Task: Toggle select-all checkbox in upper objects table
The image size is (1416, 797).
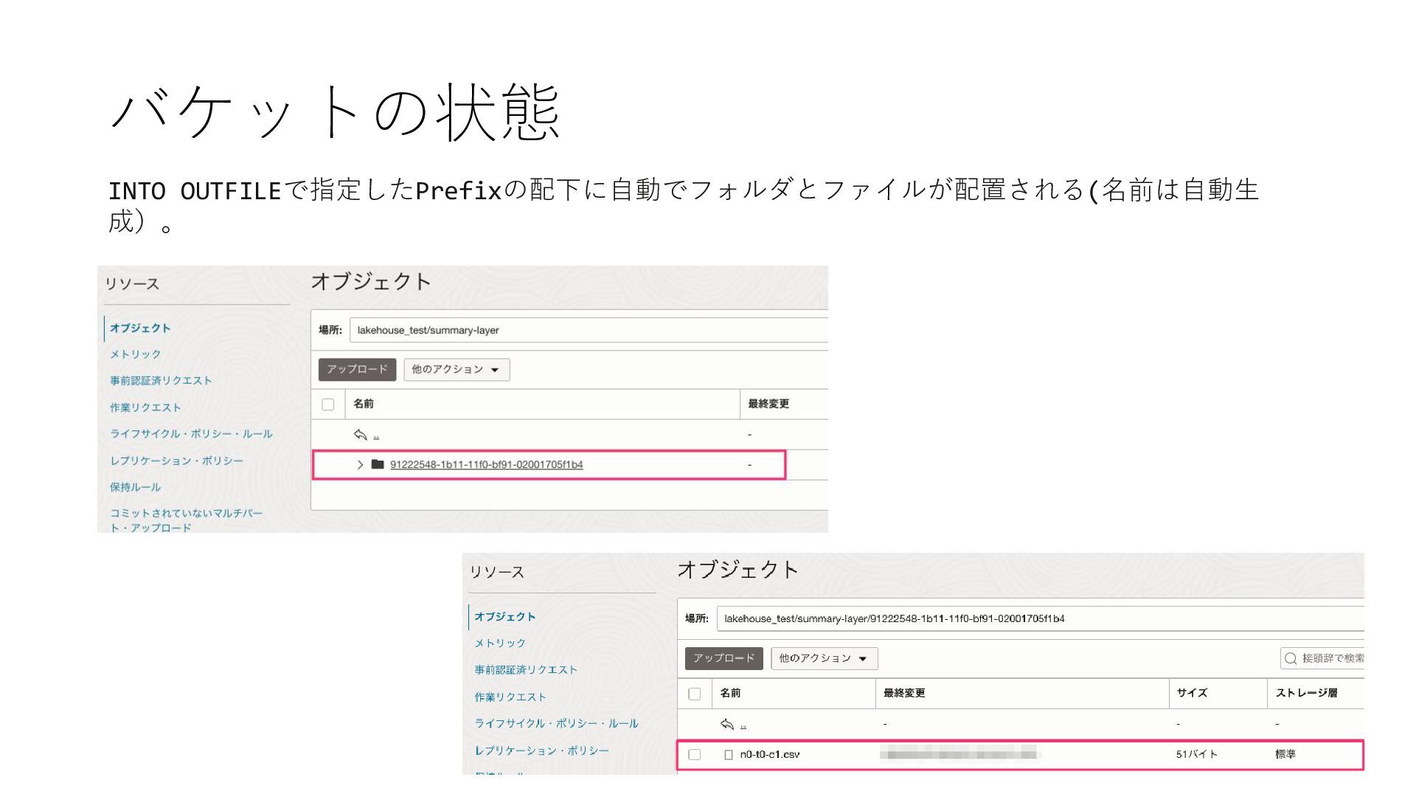Action: tap(328, 404)
